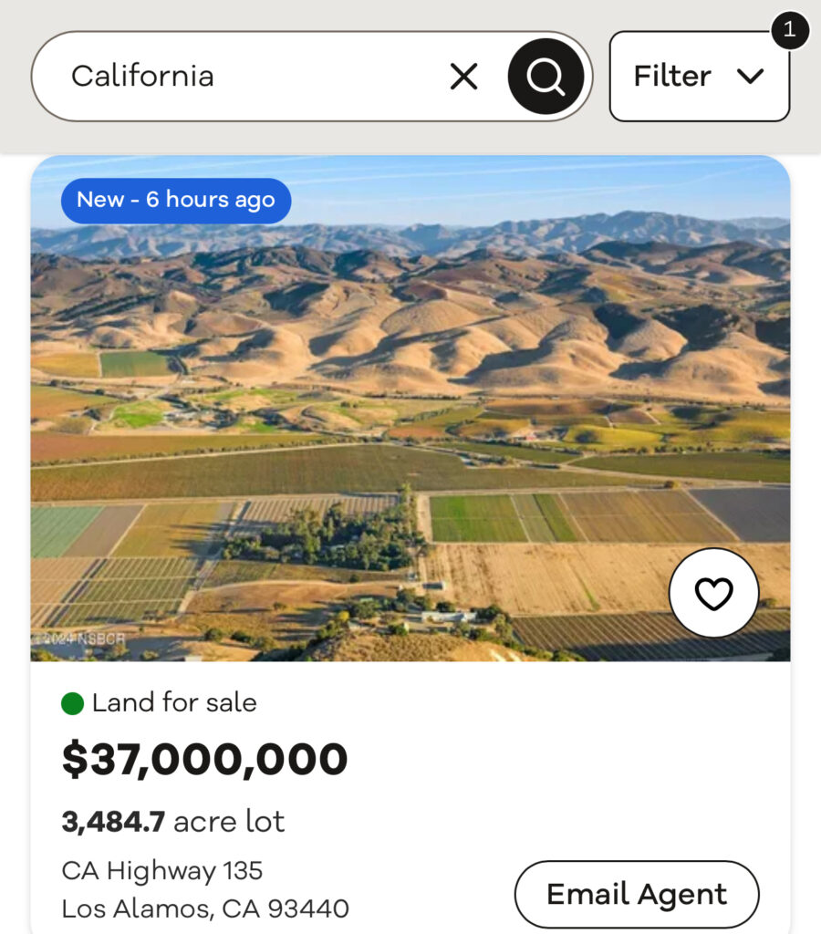The height and width of the screenshot is (934, 821).
Task: Open the $37,000,000 price listing
Action: 205,760
